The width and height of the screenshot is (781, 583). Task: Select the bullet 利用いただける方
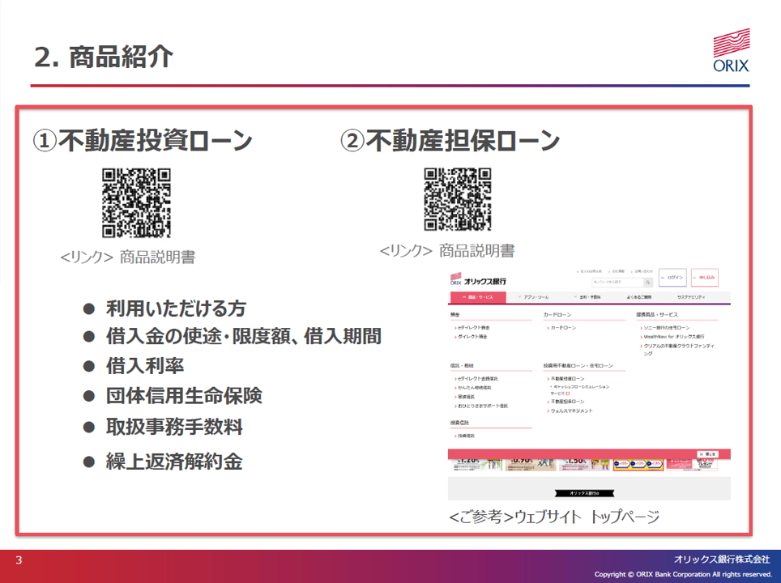(x=176, y=309)
